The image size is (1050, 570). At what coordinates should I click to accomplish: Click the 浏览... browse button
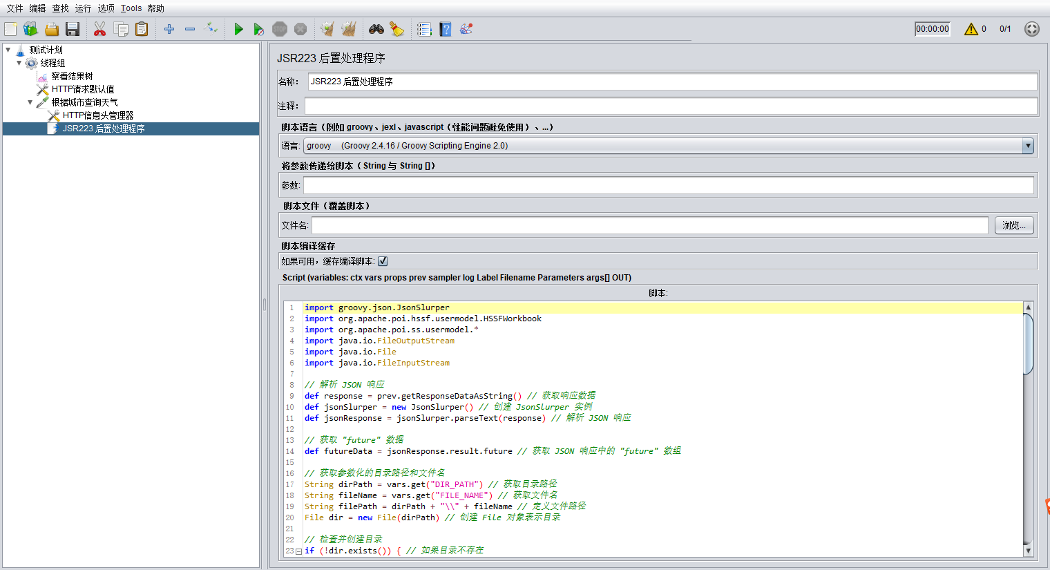click(1014, 225)
